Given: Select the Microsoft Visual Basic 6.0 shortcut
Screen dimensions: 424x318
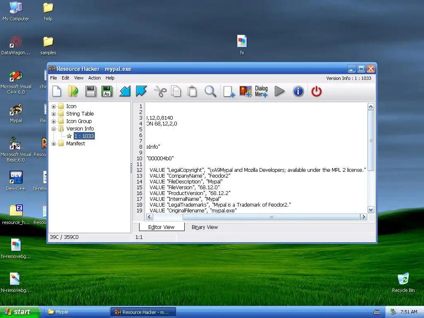Looking at the screenshot, I should 16,149.
